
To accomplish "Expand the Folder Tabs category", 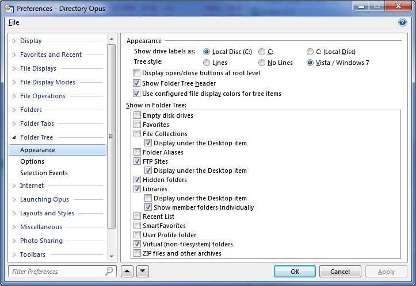I will tap(14, 123).
